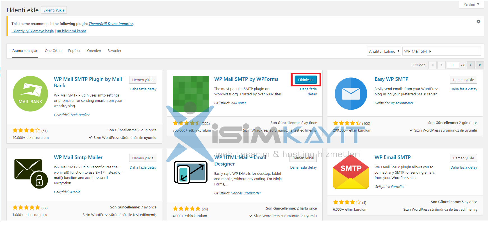488x232 pixels.
Task: Click WP Email SMTP star rating
Action: tap(347, 202)
